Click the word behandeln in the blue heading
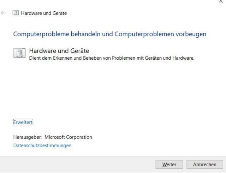 click(85, 34)
